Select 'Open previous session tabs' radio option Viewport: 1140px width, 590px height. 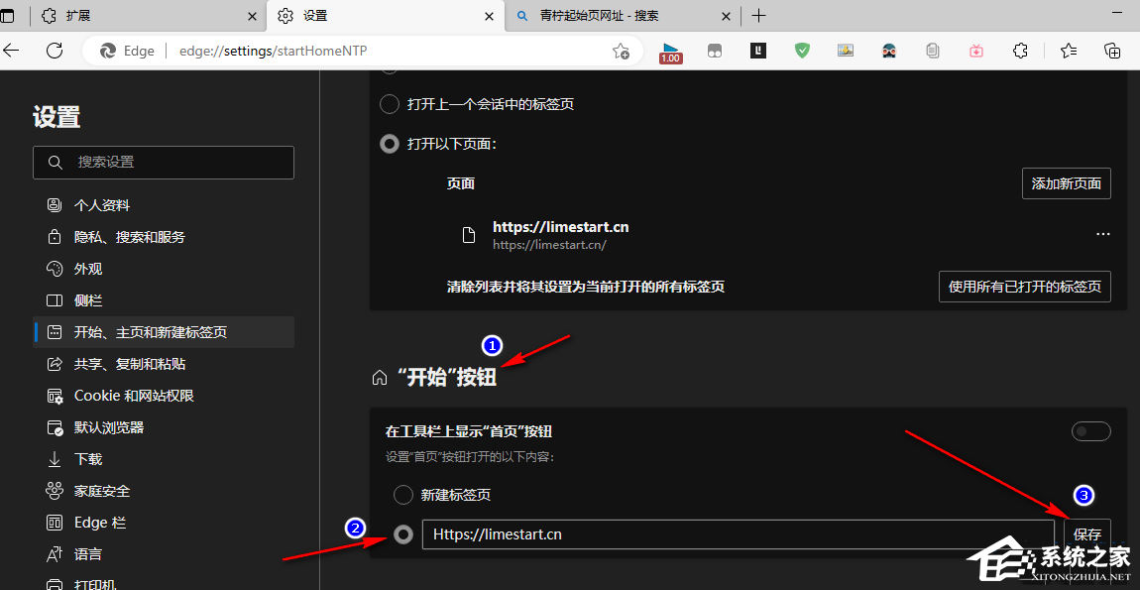[390, 104]
